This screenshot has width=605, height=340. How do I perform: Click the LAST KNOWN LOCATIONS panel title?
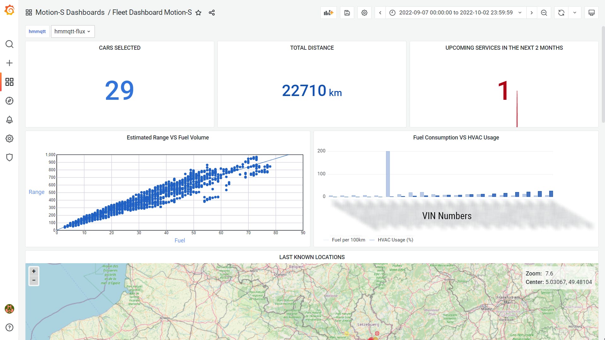point(312,257)
